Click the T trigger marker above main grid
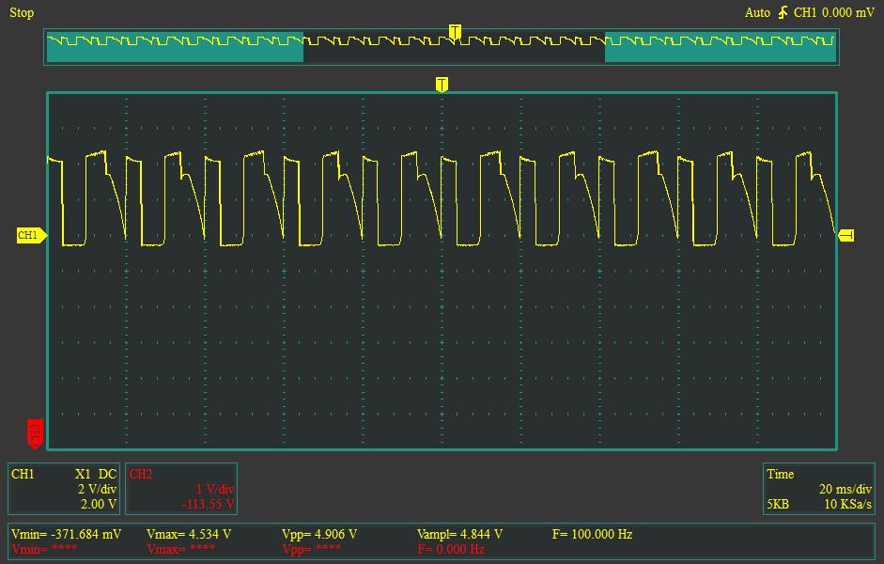This screenshot has width=884, height=564. (442, 85)
